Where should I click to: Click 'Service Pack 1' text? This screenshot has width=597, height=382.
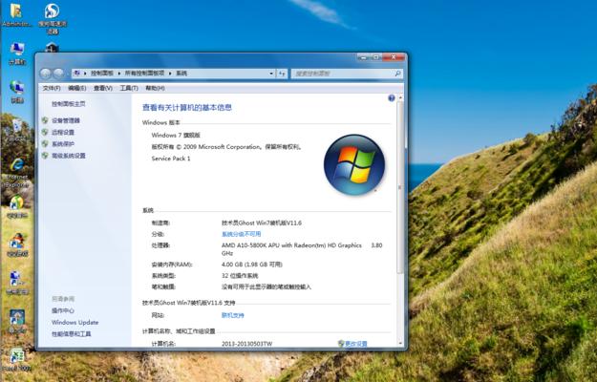click(171, 159)
